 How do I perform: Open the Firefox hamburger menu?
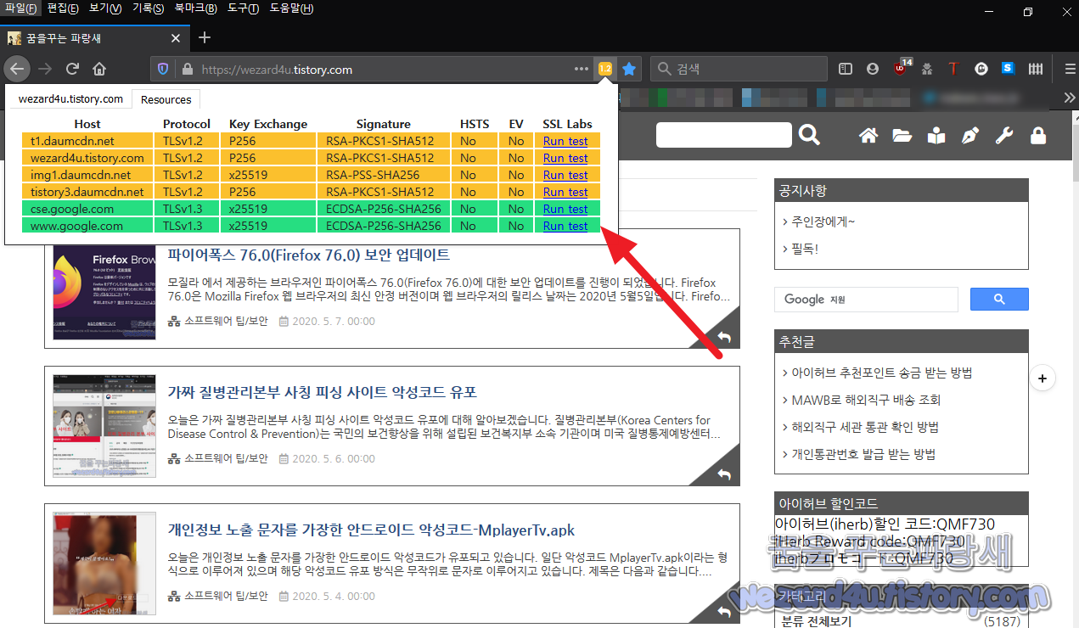[1070, 69]
